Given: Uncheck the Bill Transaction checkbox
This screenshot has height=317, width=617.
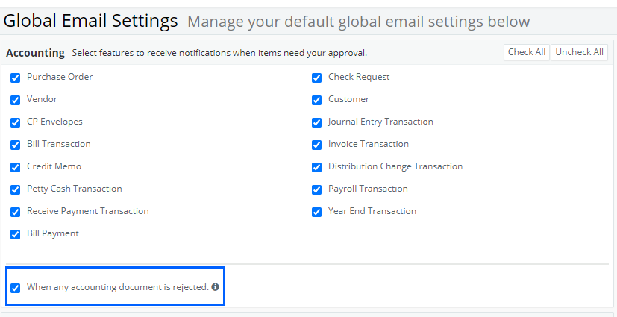Looking at the screenshot, I should tap(16, 145).
